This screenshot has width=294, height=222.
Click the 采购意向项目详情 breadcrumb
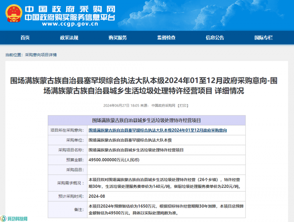(41, 55)
